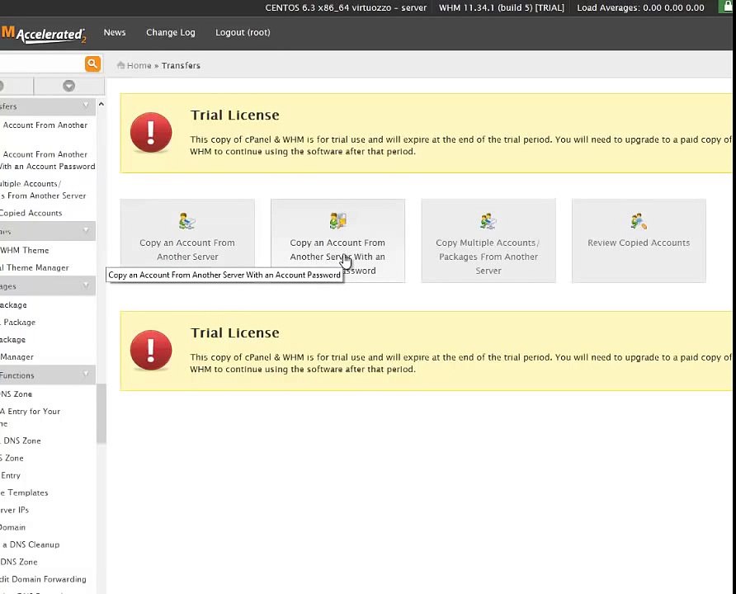Click the CENTOS 6.3 x86_64 virtuozzo server text
The image size is (736, 594).
346,7
